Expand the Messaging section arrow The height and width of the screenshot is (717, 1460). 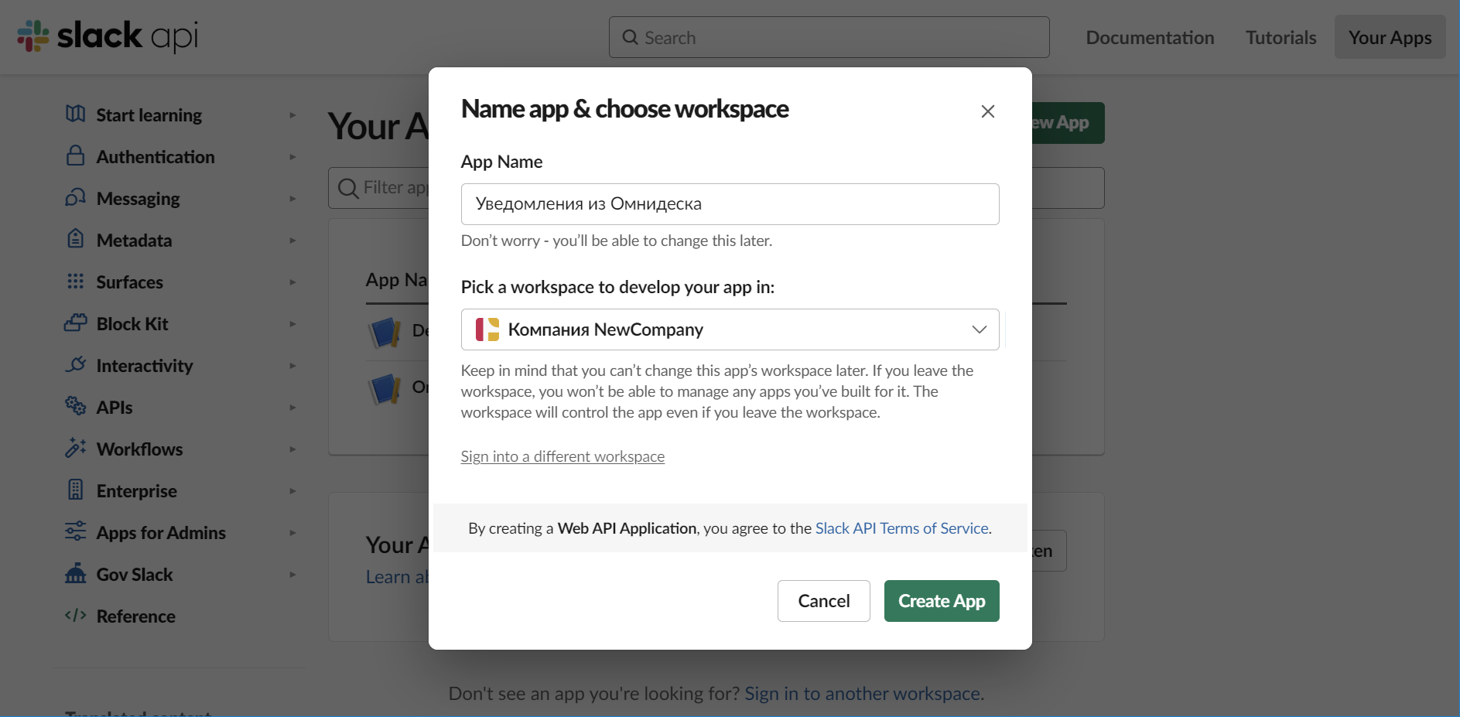(x=292, y=199)
